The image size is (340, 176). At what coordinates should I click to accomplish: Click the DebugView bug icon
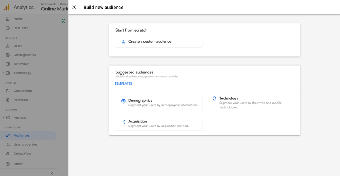click(x=8, y=154)
